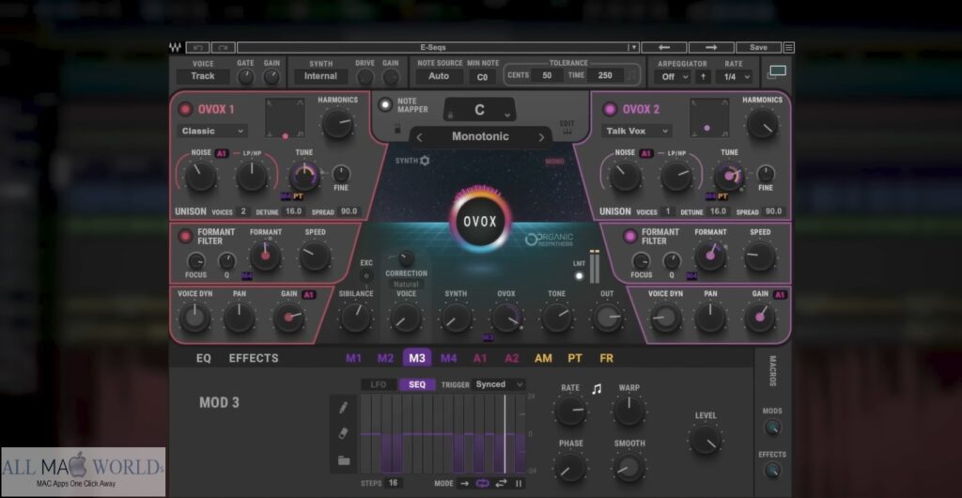This screenshot has width=962, height=498.
Task: Click the sequencer pause mode icon
Action: (x=519, y=483)
